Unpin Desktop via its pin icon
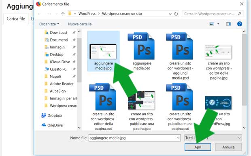Viewport: 251px width, 156px height. coord(74,54)
